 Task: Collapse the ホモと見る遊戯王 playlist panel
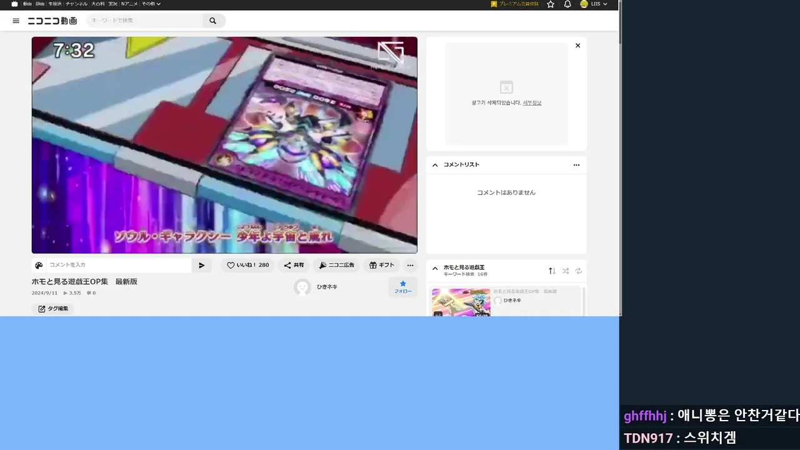tap(435, 268)
